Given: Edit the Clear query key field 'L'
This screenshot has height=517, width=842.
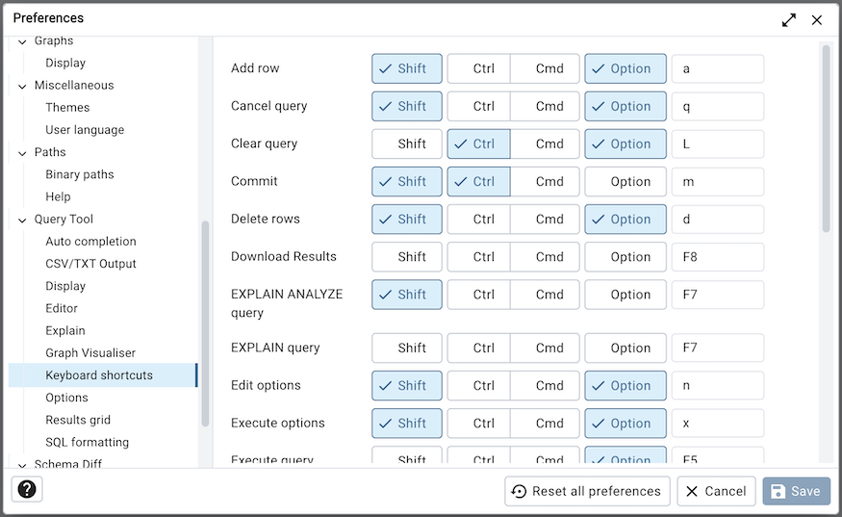Looking at the screenshot, I should (x=718, y=144).
